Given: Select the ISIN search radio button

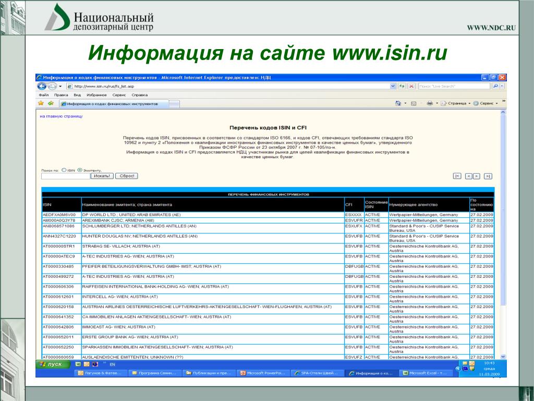Looking at the screenshot, I should (x=64, y=170).
